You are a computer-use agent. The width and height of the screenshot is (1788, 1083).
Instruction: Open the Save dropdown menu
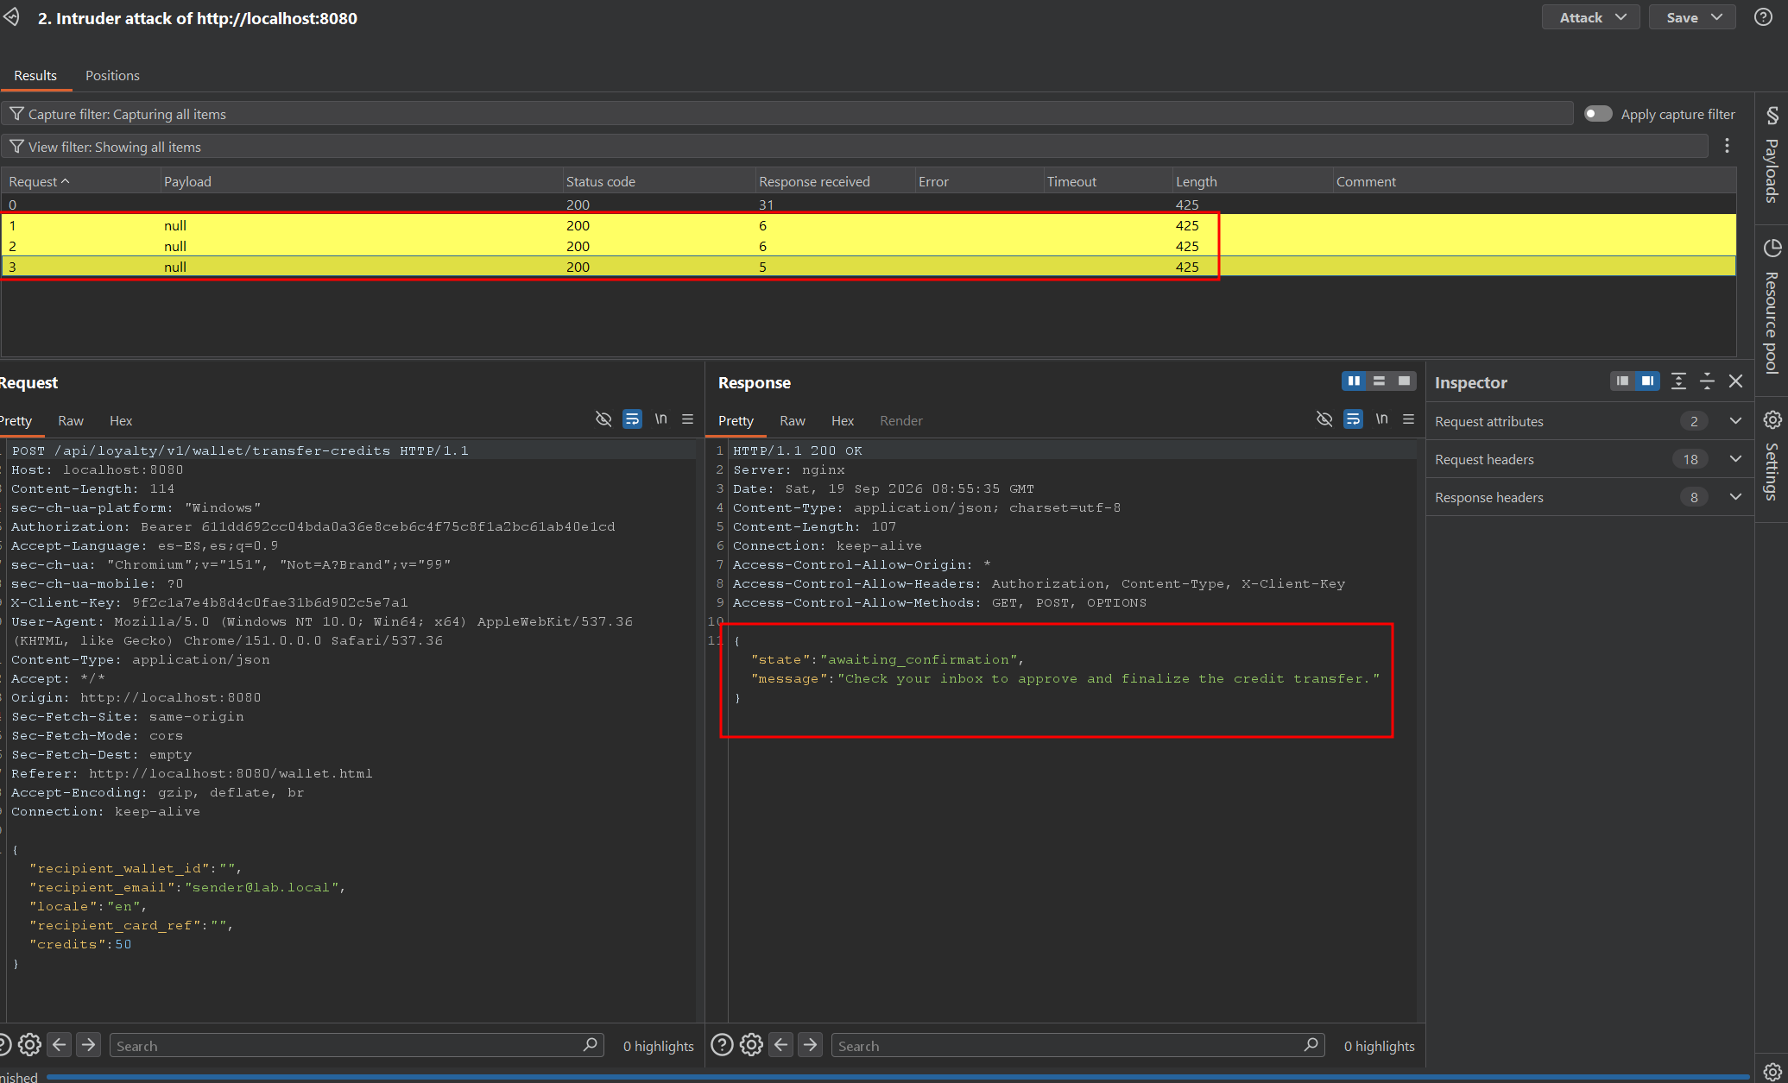coord(1692,17)
